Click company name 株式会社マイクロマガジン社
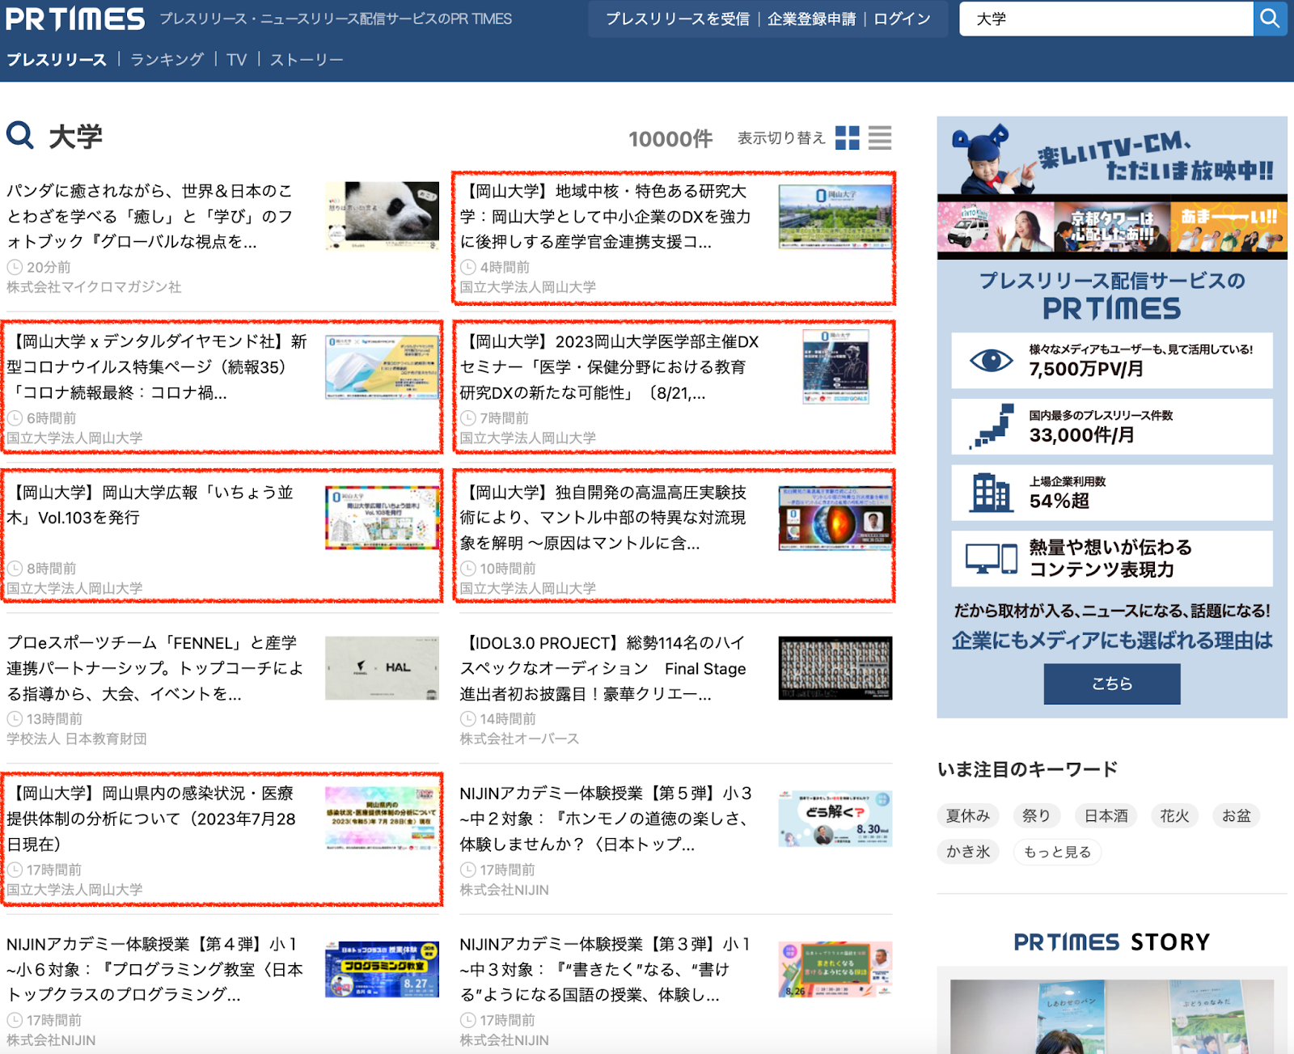This screenshot has width=1294, height=1054. [x=94, y=287]
